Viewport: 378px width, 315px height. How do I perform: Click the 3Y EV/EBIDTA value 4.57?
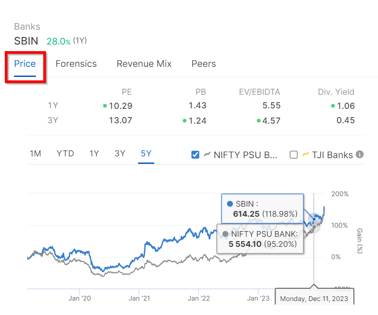tap(271, 121)
